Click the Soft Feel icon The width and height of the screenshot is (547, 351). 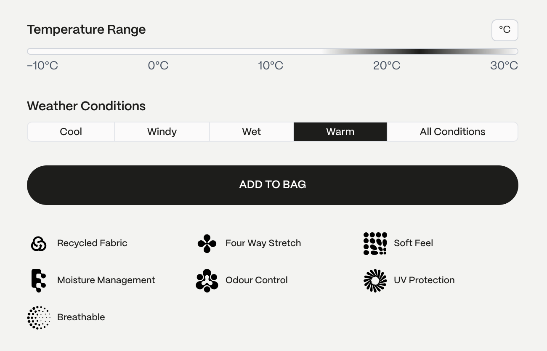(375, 243)
